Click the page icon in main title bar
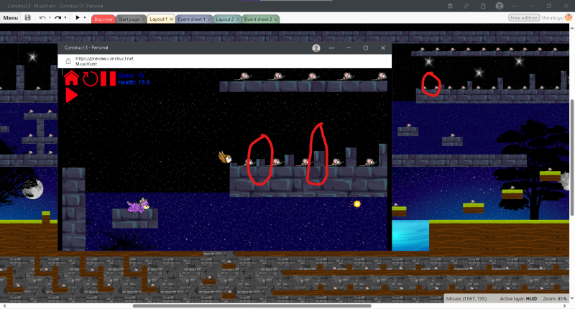This screenshot has height=309, width=575. click(x=483, y=6)
